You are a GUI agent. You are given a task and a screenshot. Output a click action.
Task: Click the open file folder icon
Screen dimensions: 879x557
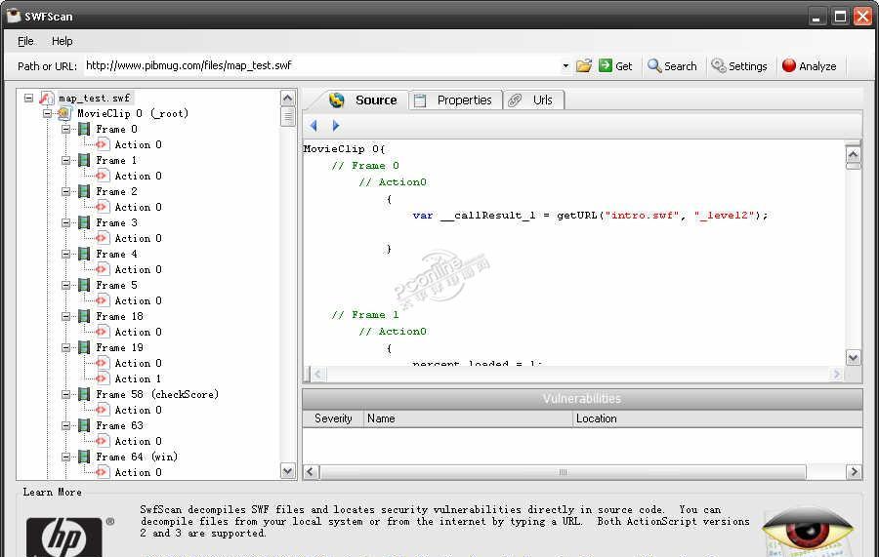coord(584,65)
